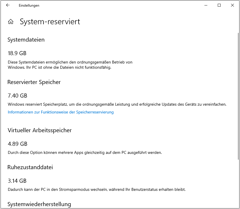This screenshot has height=209, width=240.
Task: Select the 4.89 GB virtual memory value
Action: tap(17, 144)
